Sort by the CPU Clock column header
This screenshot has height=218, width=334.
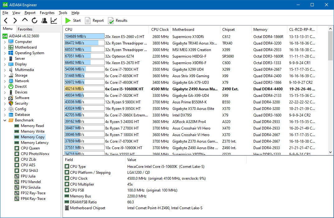coord(160,30)
